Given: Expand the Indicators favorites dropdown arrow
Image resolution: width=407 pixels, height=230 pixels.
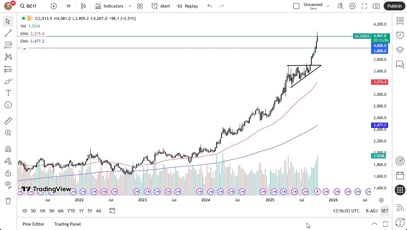Looking at the screenshot, I should point(130,6).
